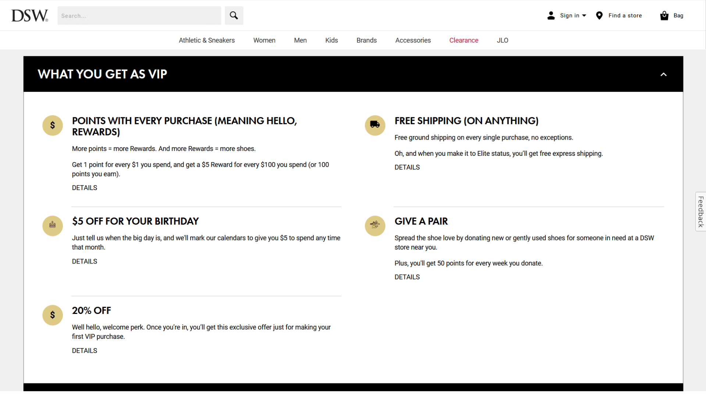Open the Athletic & Sneakers menu
The image size is (706, 397).
pyautogui.click(x=207, y=40)
